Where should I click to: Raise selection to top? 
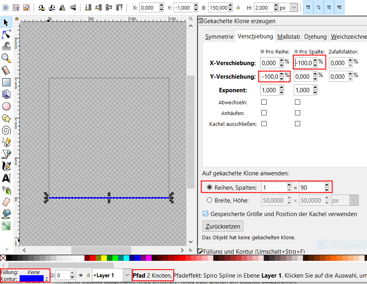[x=119, y=8]
